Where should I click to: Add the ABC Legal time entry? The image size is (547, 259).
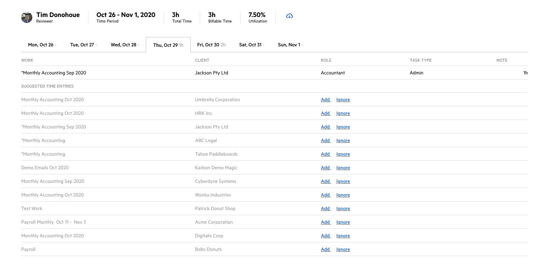point(325,141)
